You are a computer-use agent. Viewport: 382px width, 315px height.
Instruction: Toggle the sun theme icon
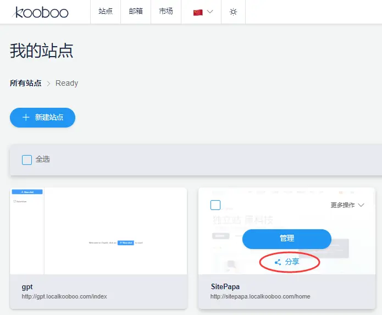coord(233,12)
